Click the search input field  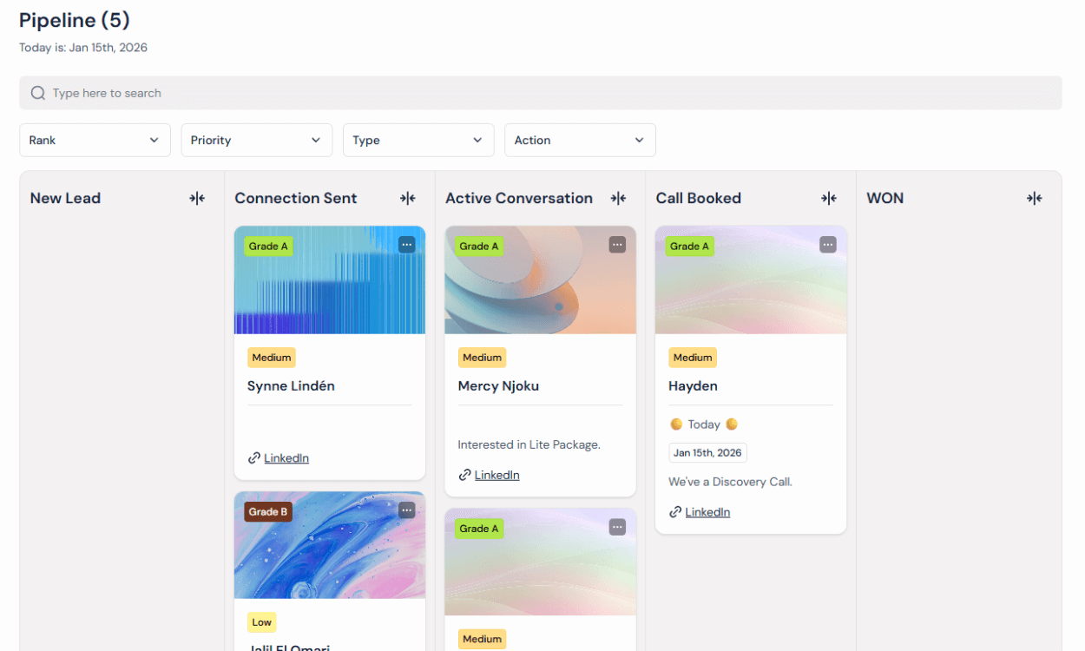click(540, 93)
